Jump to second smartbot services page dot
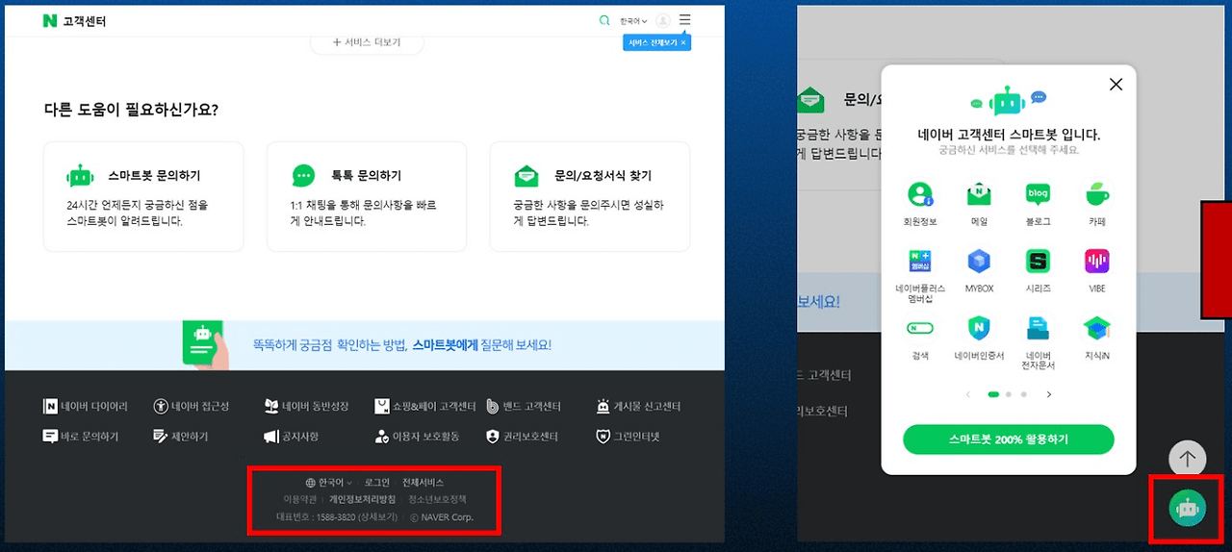The width and height of the screenshot is (1232, 552). 1009,394
